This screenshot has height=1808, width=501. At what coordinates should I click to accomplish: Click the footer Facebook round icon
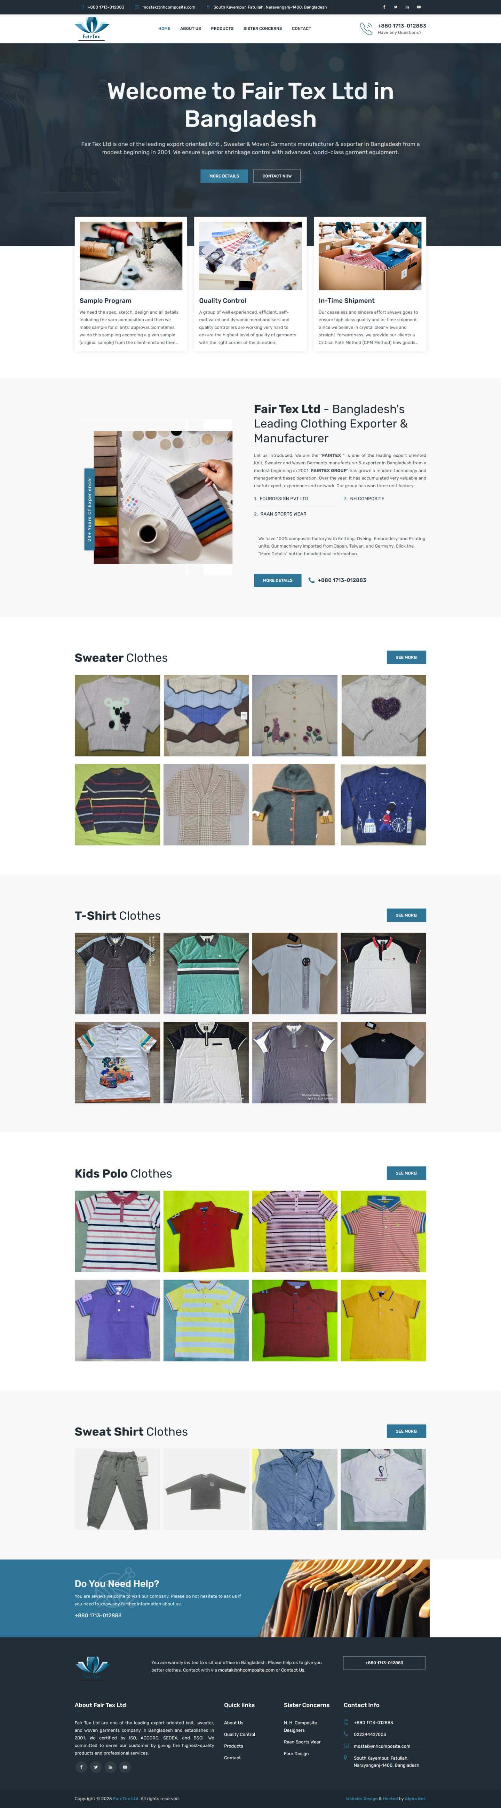click(81, 1767)
